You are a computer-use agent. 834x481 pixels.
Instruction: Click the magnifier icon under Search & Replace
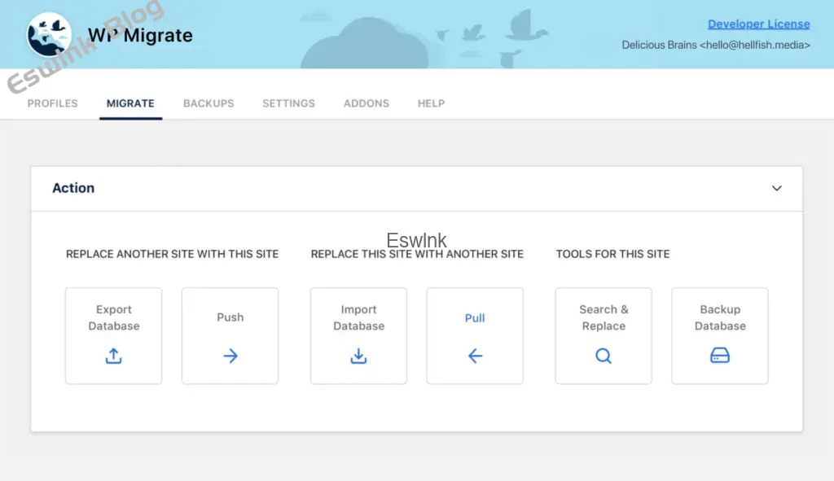pos(604,356)
